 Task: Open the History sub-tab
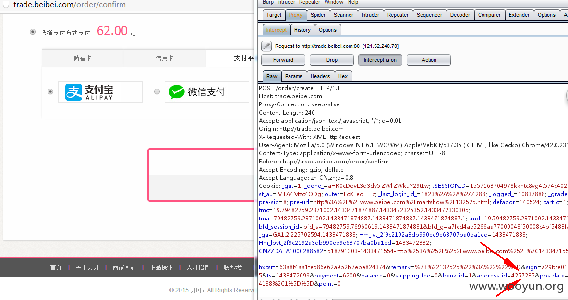[302, 30]
